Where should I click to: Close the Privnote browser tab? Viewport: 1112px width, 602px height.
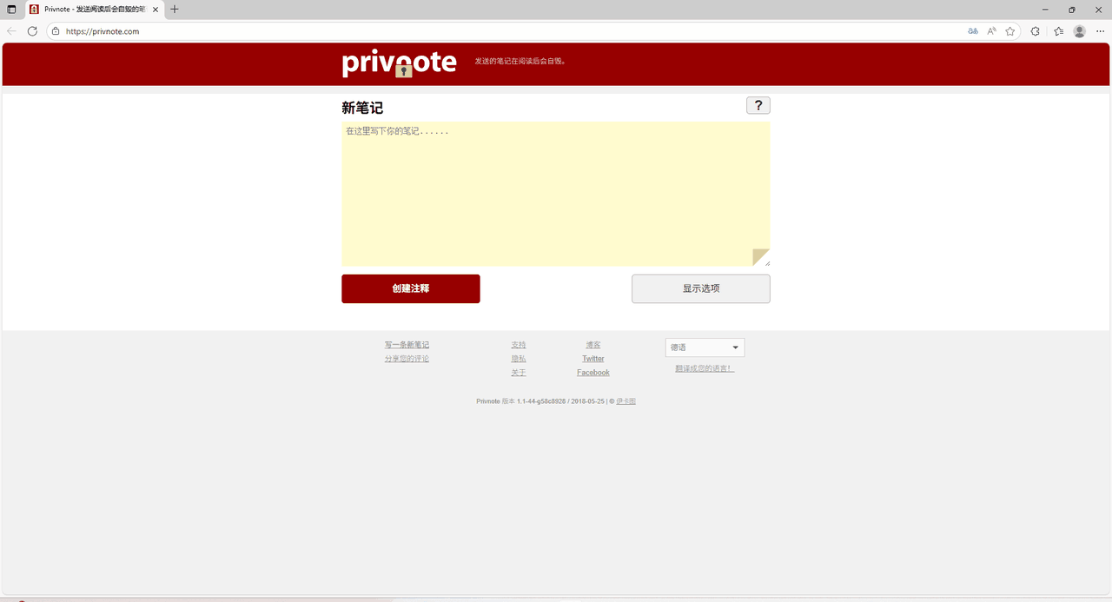point(156,10)
